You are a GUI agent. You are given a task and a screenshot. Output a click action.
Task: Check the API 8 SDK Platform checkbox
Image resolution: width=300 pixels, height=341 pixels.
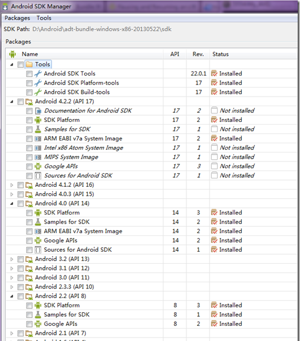coord(29,305)
